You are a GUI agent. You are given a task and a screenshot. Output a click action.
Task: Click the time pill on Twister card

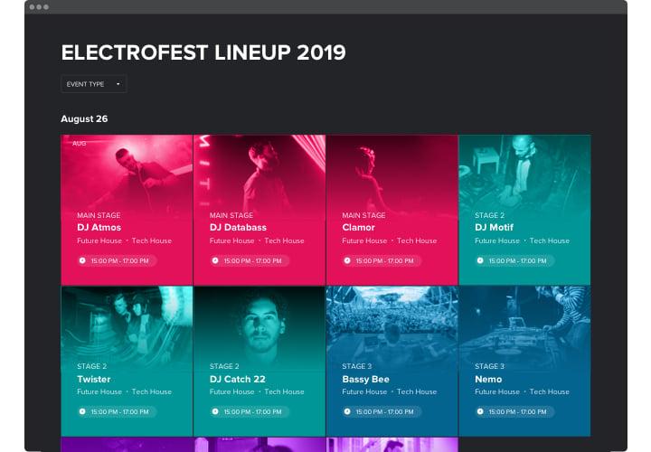click(116, 411)
